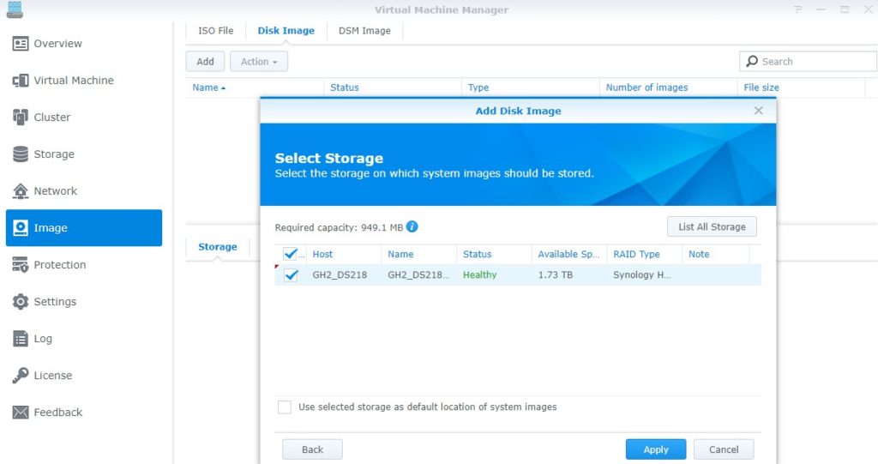
Task: Open the Network section
Action: point(56,191)
